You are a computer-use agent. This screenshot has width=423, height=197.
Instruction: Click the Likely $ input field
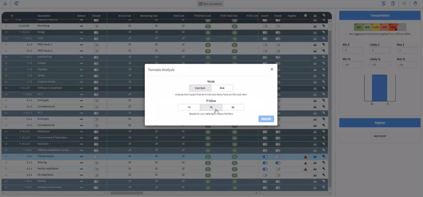[x=380, y=50]
